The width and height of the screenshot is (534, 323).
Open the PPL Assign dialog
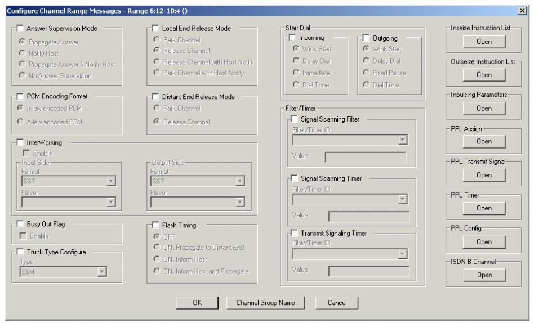tap(484, 141)
